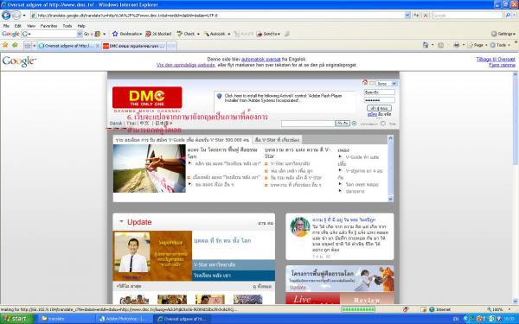Click the DMC username input field
This screenshot has width=519, height=324.
pyautogui.click(x=380, y=92)
